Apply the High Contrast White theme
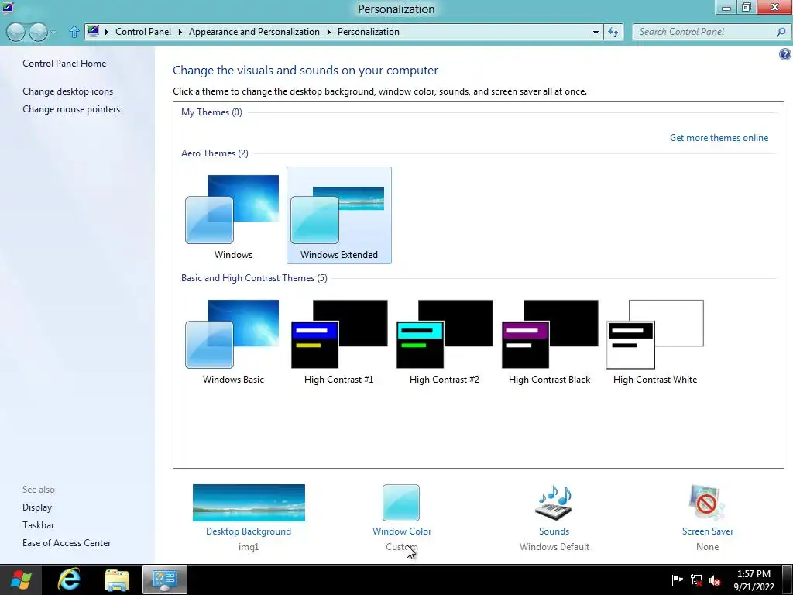 tap(655, 340)
